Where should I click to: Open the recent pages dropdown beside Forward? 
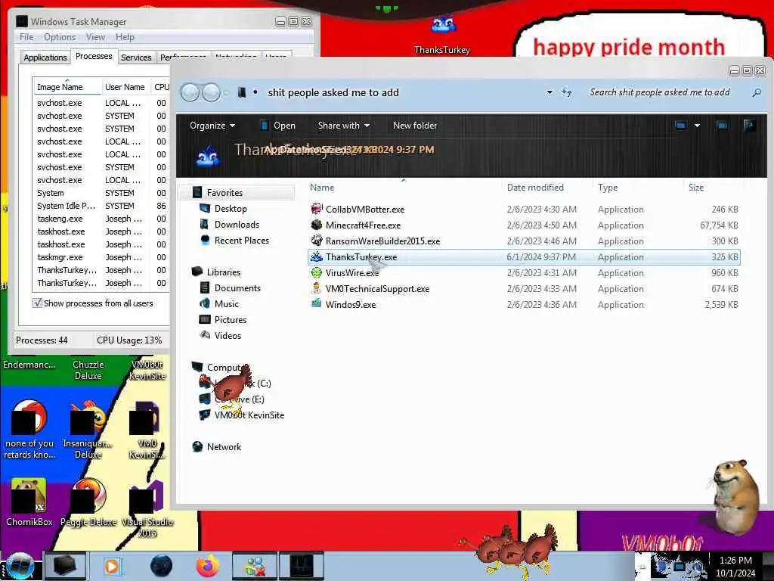pyautogui.click(x=227, y=92)
